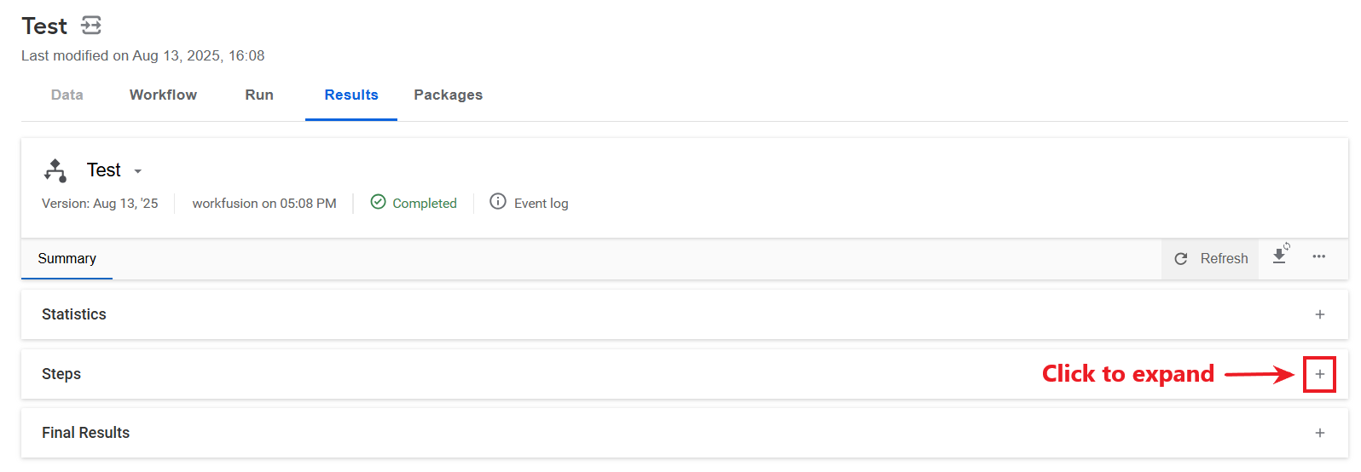Screen dimensions: 1361x472
Task: Click the workflow icon beside the Test title
Action: point(91,26)
